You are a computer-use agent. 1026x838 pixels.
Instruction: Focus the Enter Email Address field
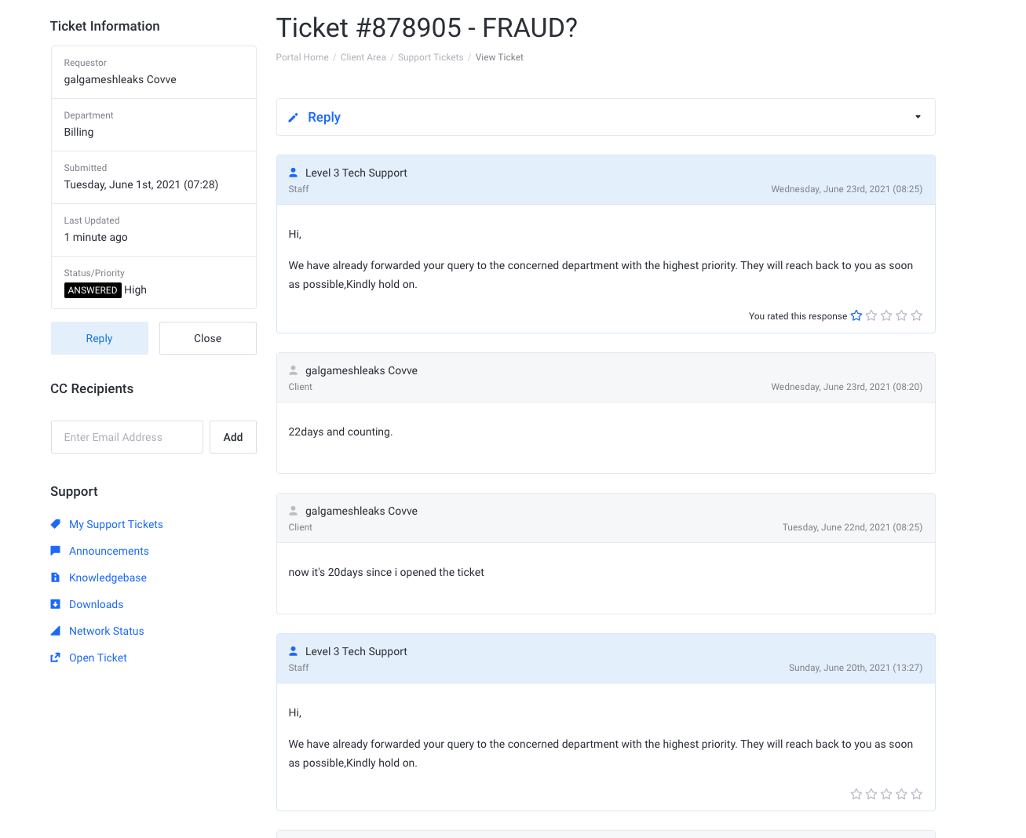point(127,437)
